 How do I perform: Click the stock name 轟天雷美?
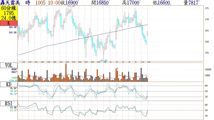tap(10, 3)
